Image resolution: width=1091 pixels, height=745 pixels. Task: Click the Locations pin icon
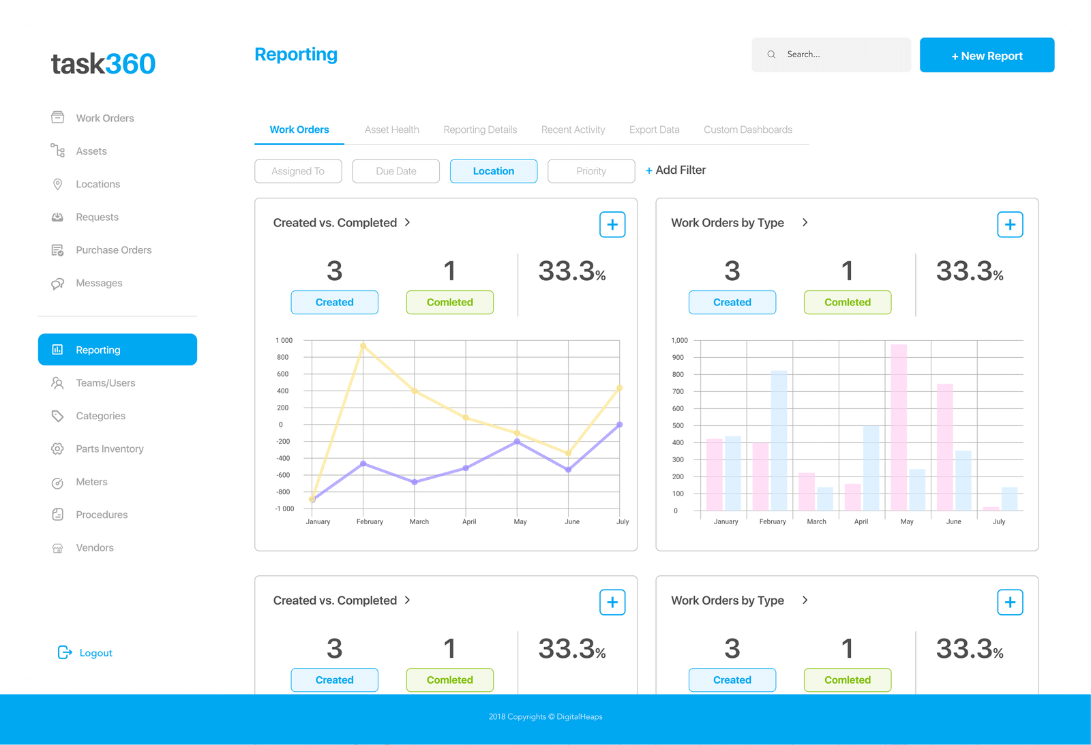coord(58,184)
